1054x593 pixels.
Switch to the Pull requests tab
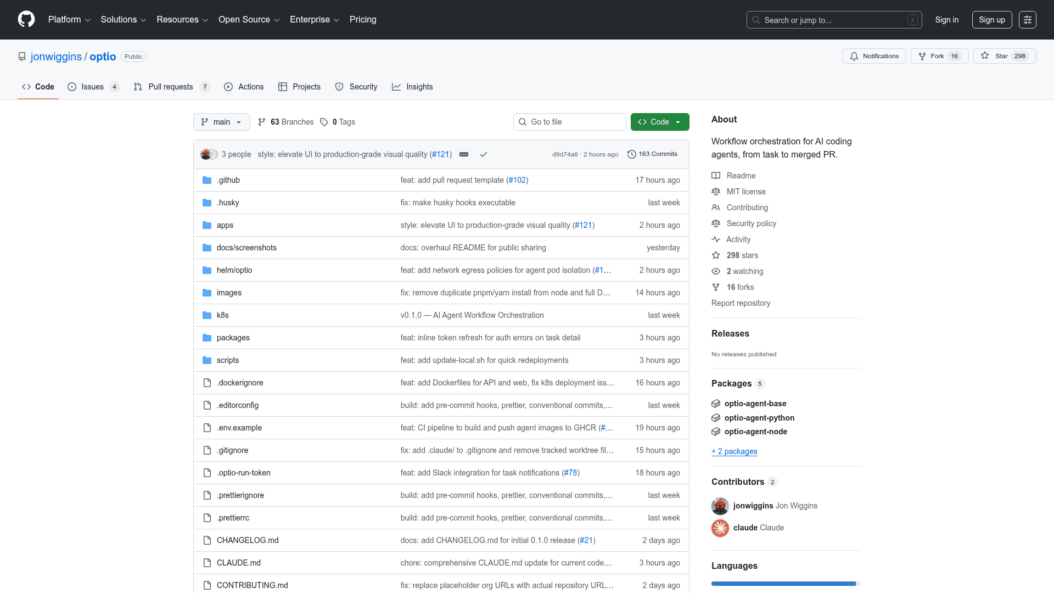click(171, 87)
